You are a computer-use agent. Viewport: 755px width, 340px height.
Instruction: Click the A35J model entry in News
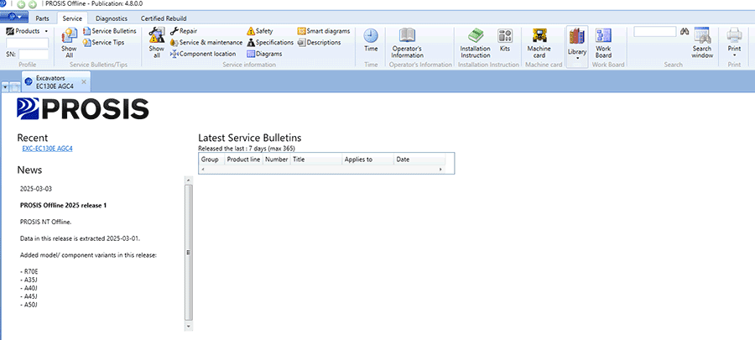coord(29,280)
